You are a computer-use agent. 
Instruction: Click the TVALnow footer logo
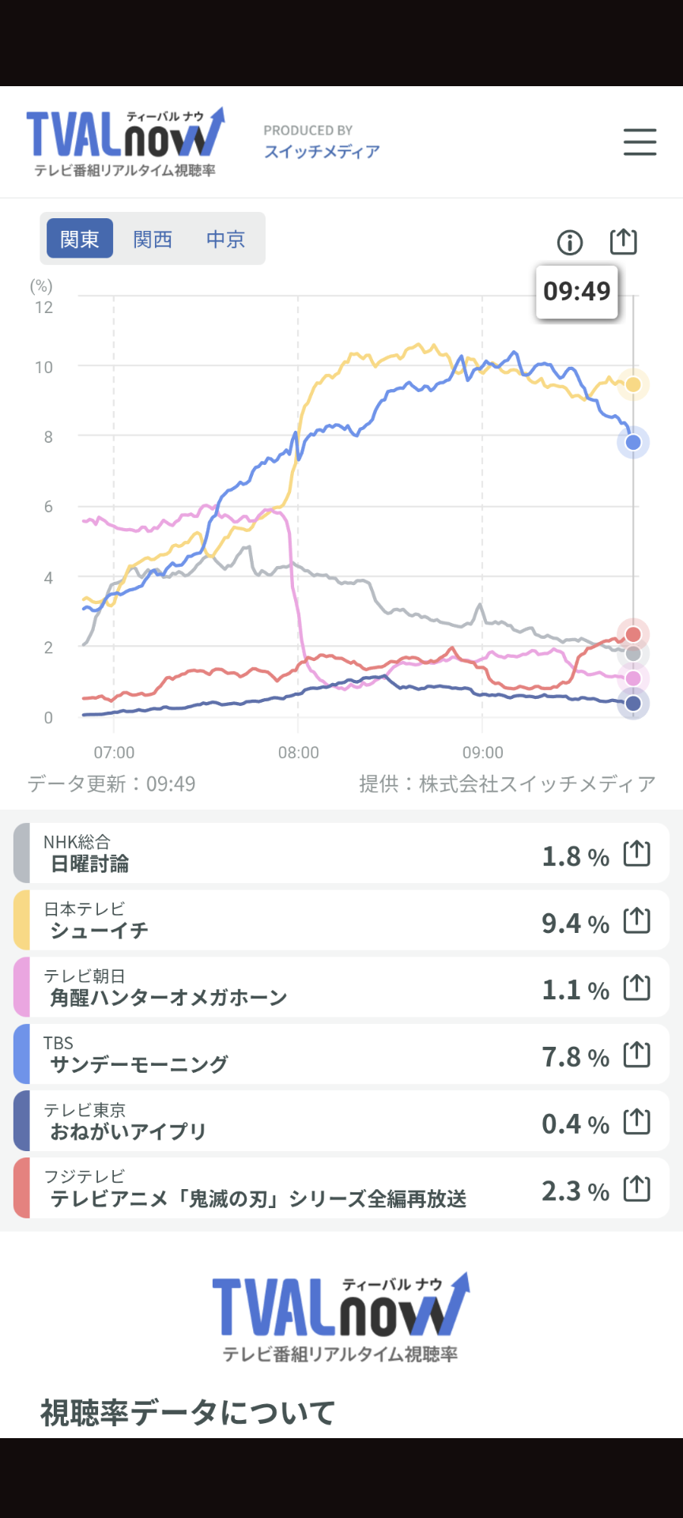(341, 1318)
